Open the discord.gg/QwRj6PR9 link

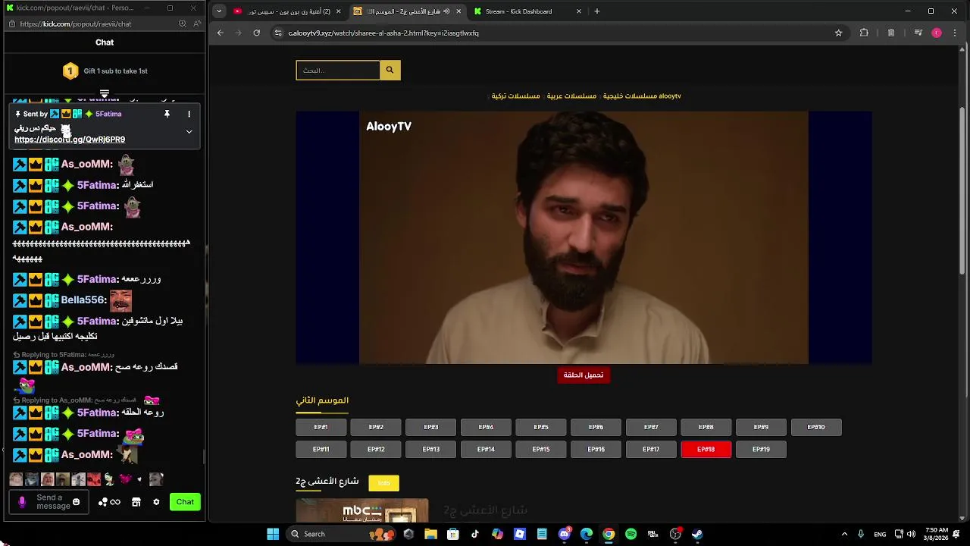(x=70, y=140)
